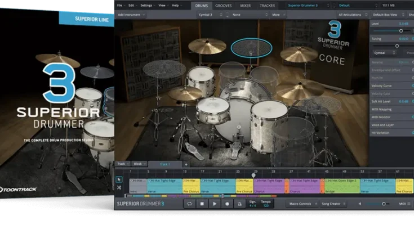Screen dimensions: 414x225
Task: Toggle the Hit Variation power button
Action: [412, 132]
